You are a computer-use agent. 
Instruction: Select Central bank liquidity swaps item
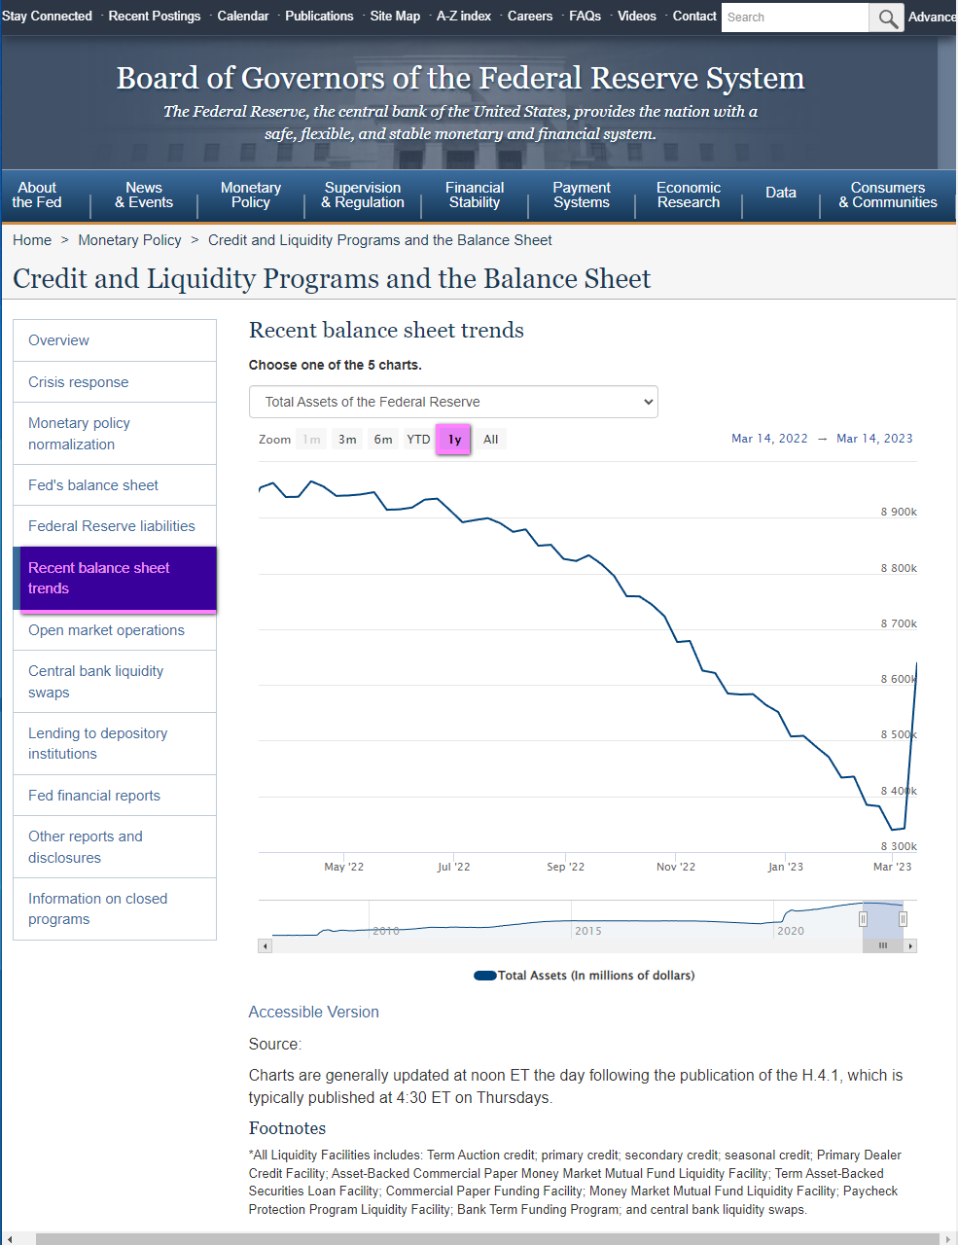click(115, 682)
